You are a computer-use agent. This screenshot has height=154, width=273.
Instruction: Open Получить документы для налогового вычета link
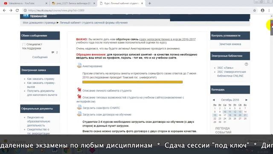pyautogui.click(x=42, y=93)
